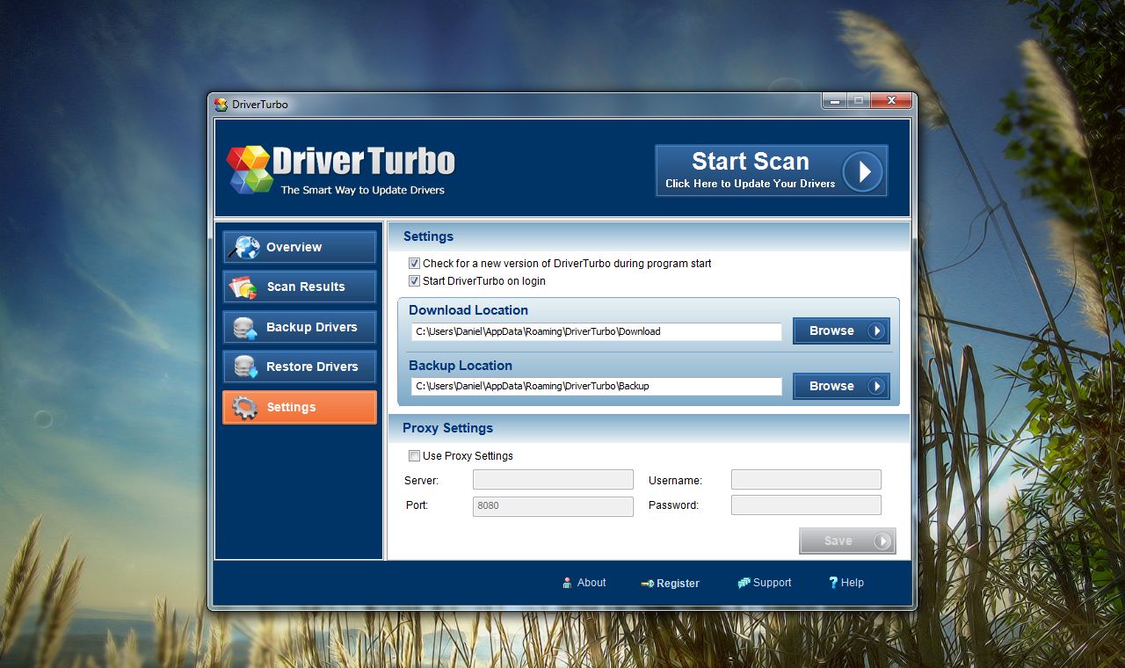
Task: Open the Scan Results section
Action: (x=299, y=287)
